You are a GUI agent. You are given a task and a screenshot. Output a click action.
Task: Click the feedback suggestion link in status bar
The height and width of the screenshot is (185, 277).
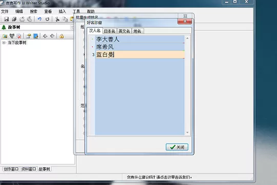(x=160, y=177)
